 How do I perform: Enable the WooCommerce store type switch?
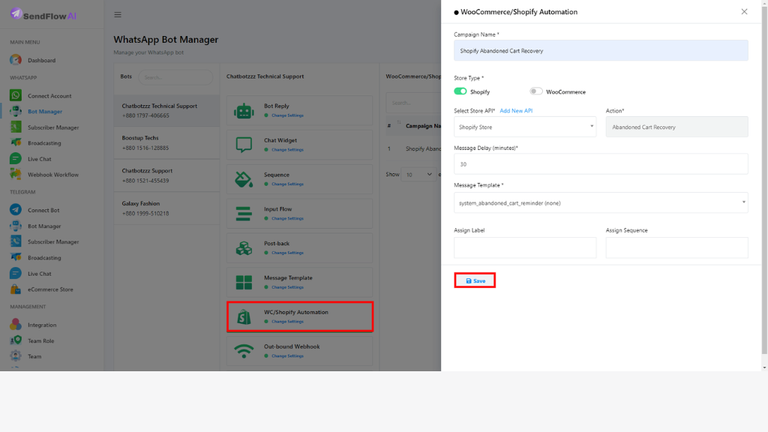pyautogui.click(x=536, y=91)
